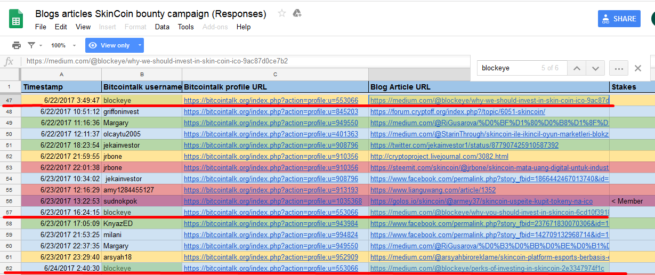The width and height of the screenshot is (655, 275).
Task: Expand the filter views dropdown arrow
Action: (x=41, y=45)
